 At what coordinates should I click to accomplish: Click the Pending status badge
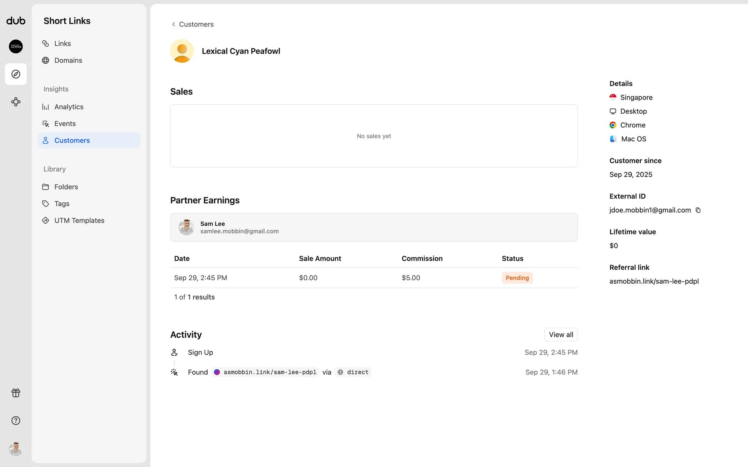tap(517, 278)
